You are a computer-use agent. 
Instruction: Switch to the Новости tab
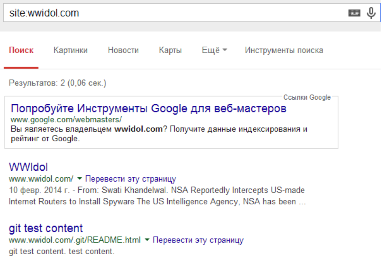coord(123,50)
